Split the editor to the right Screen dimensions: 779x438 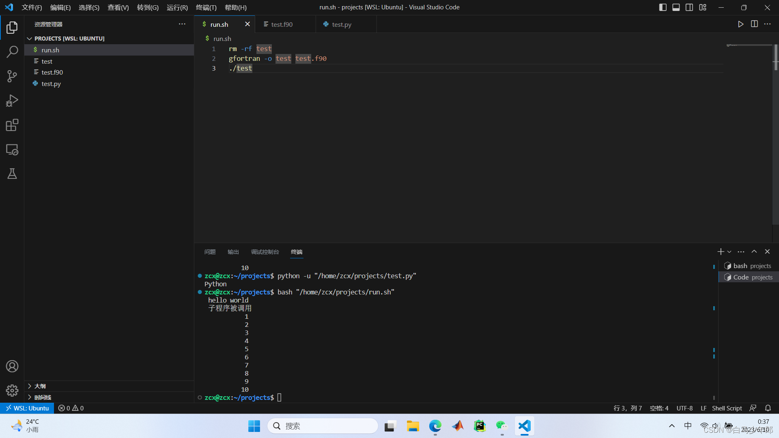(754, 24)
